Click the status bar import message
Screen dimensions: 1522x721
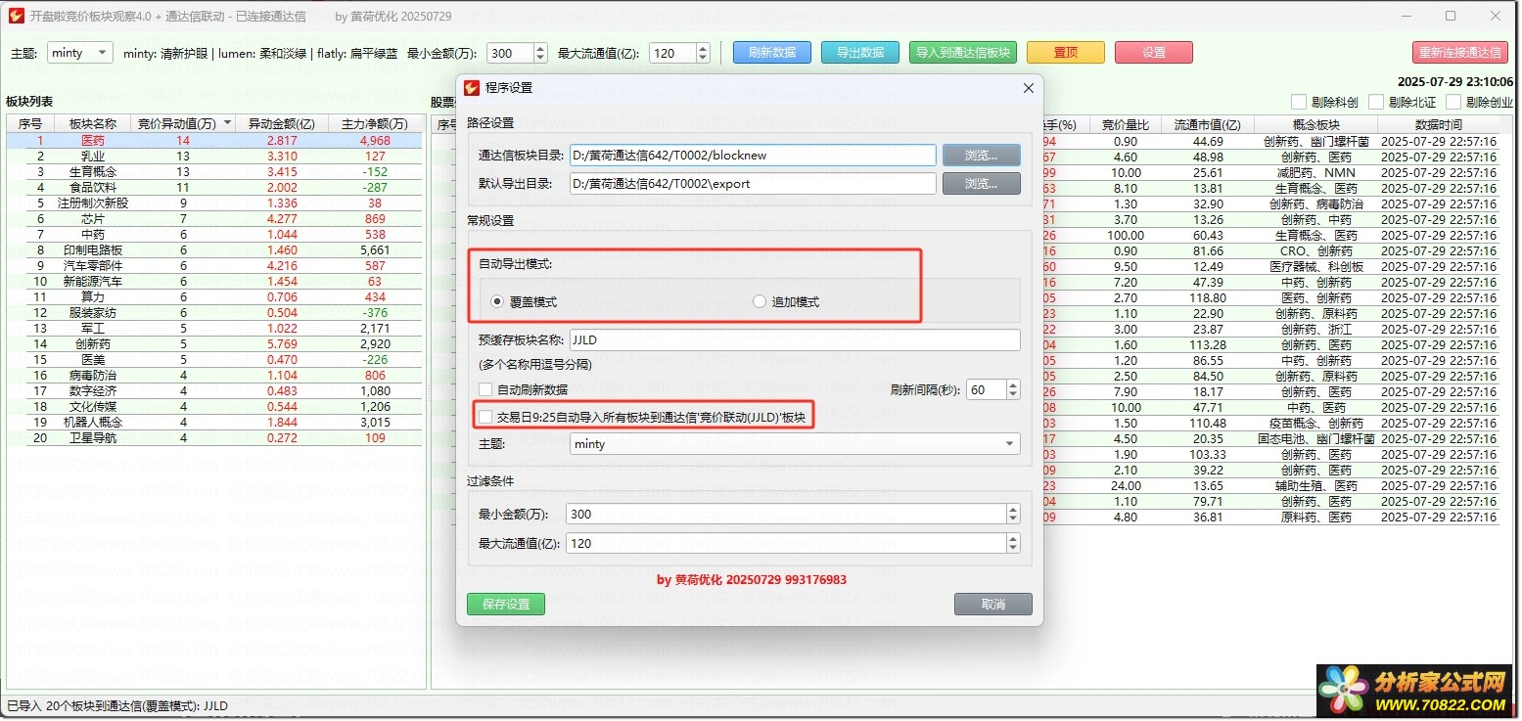pyautogui.click(x=117, y=706)
